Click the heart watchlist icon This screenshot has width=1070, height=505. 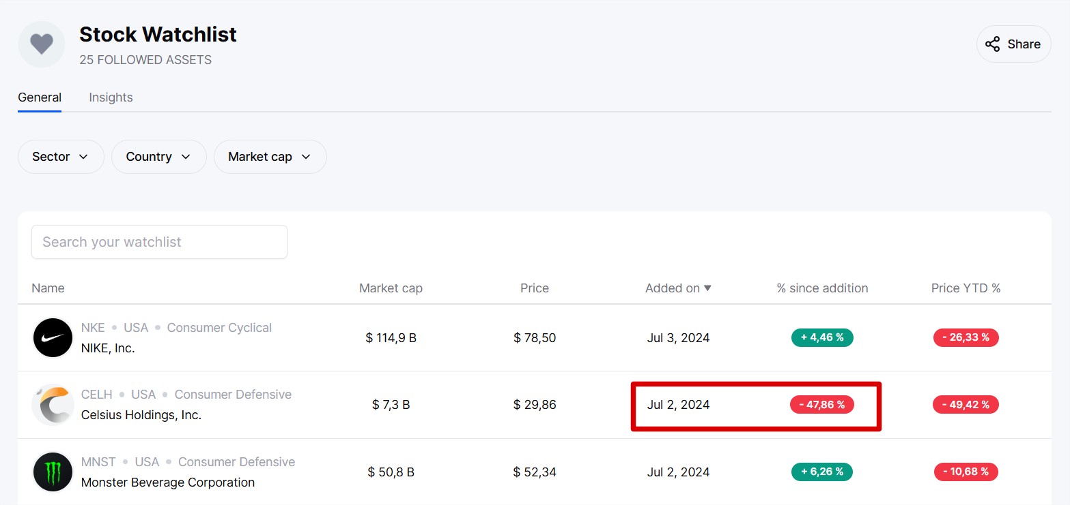[42, 44]
